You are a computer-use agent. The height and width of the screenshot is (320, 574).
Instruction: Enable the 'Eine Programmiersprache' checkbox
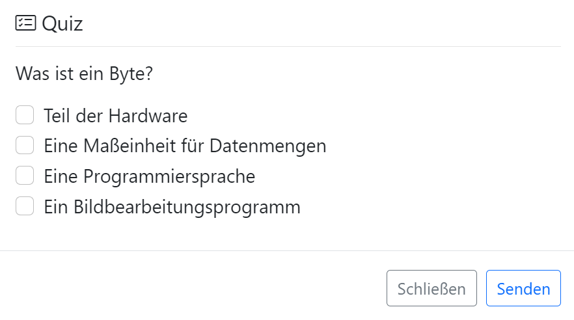[25, 176]
